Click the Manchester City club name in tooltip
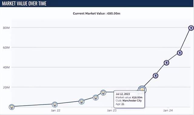Screen dimensions: 194x115 point(132,100)
